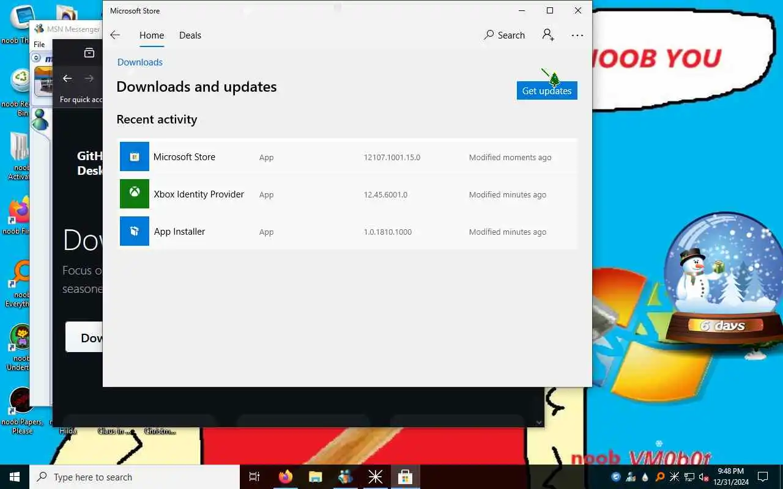Open network status tray icon

pos(689,477)
